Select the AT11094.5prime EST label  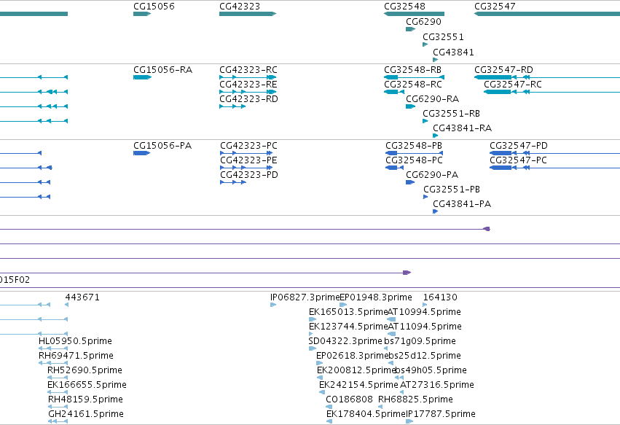[424, 327]
